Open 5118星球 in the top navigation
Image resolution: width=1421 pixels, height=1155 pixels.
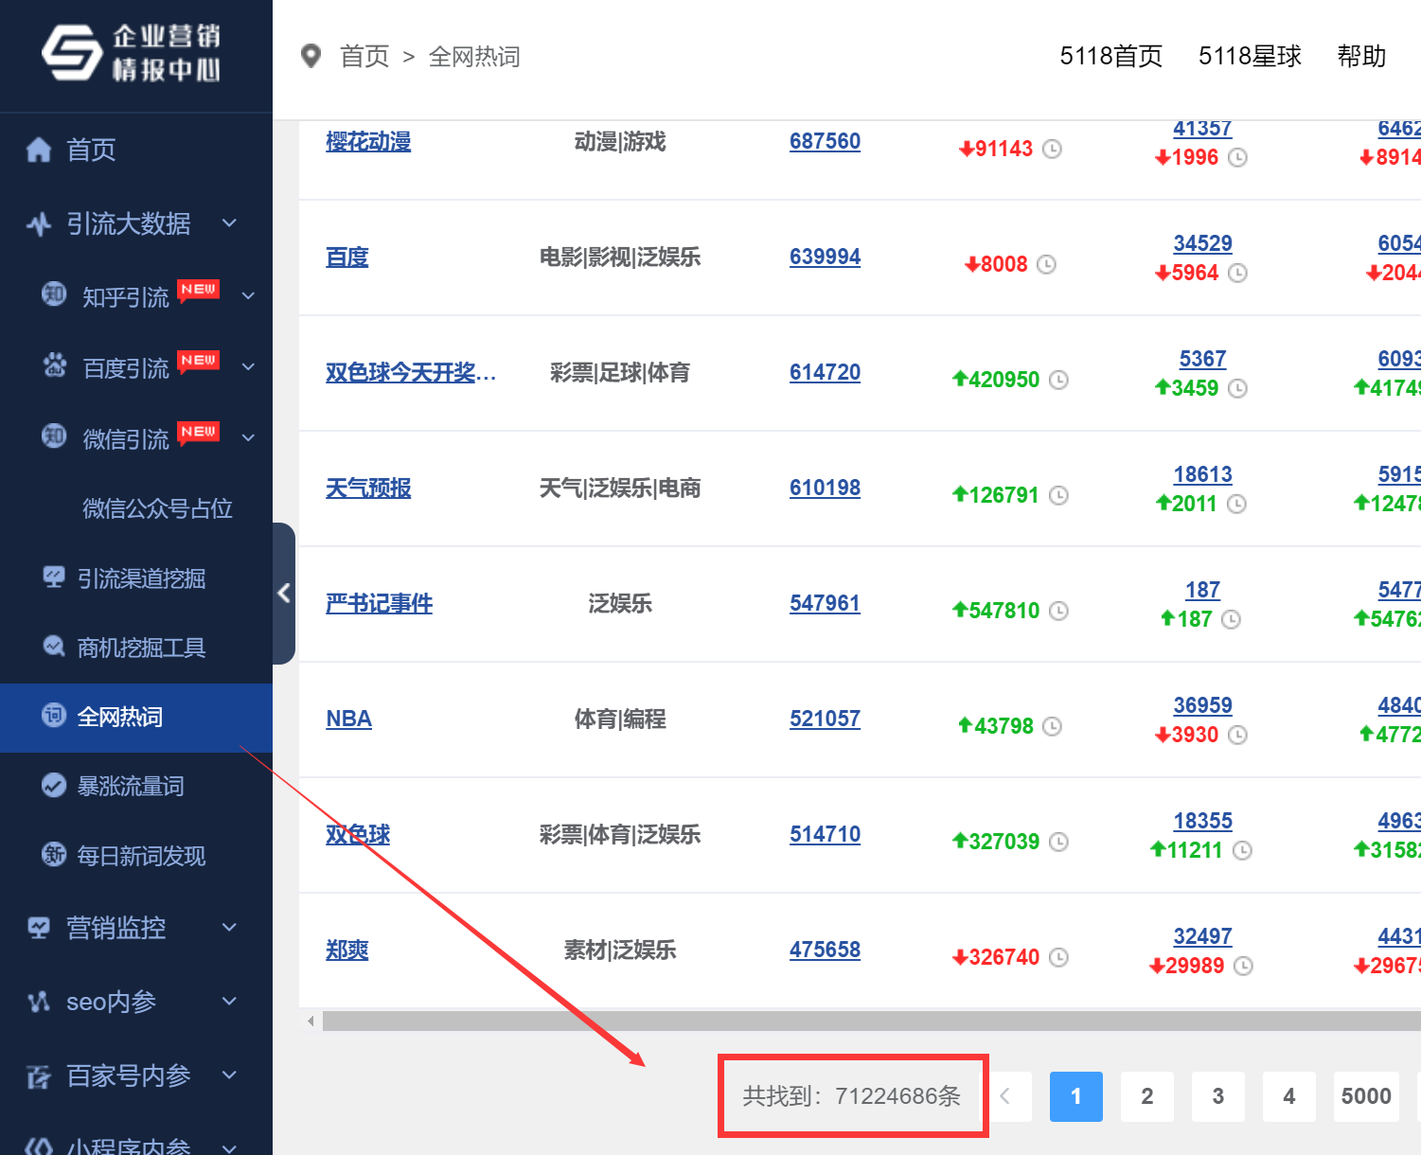(1250, 56)
